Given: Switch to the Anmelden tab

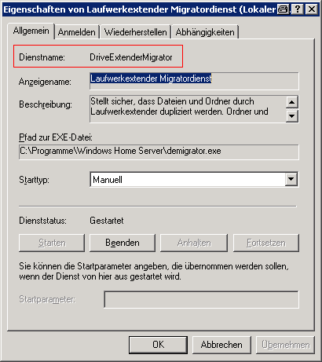Looking at the screenshot, I should 77,32.
